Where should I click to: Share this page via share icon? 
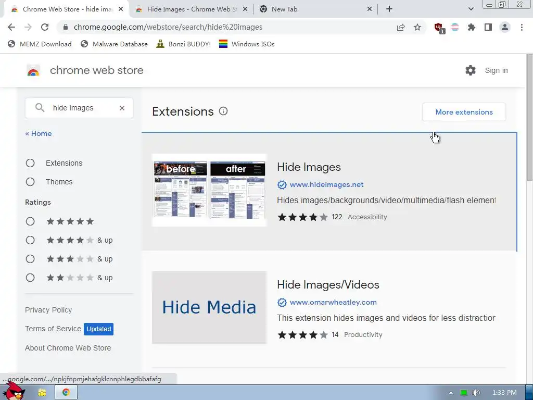point(401,27)
